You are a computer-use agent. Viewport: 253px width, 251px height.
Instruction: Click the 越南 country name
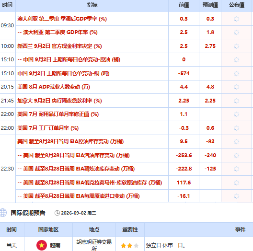pos(55,246)
